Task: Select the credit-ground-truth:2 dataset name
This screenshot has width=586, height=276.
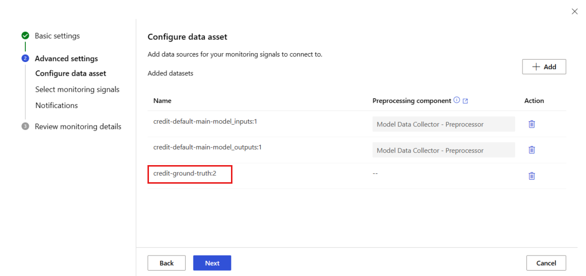Action: (185, 173)
